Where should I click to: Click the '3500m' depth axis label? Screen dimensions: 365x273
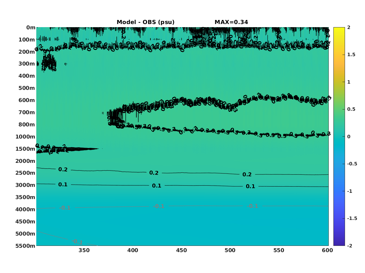pyautogui.click(x=25, y=197)
